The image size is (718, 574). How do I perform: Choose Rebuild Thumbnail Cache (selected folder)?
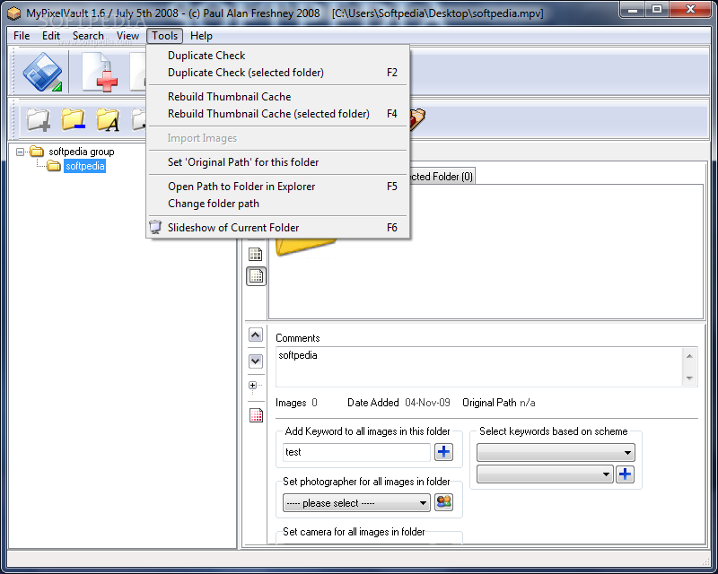[x=278, y=114]
